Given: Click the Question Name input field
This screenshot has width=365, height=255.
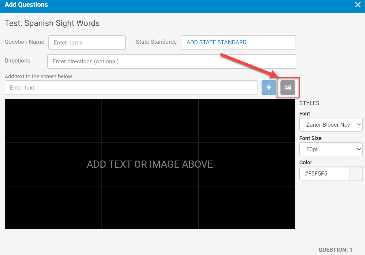Looking at the screenshot, I should tap(87, 43).
